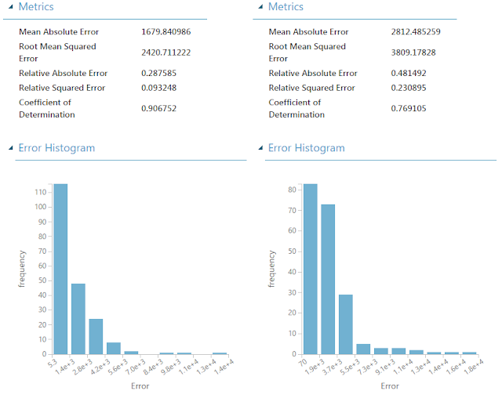Collapse the right Error Histogram triangle
Image resolution: width=502 pixels, height=398 pixels.
pyautogui.click(x=260, y=148)
